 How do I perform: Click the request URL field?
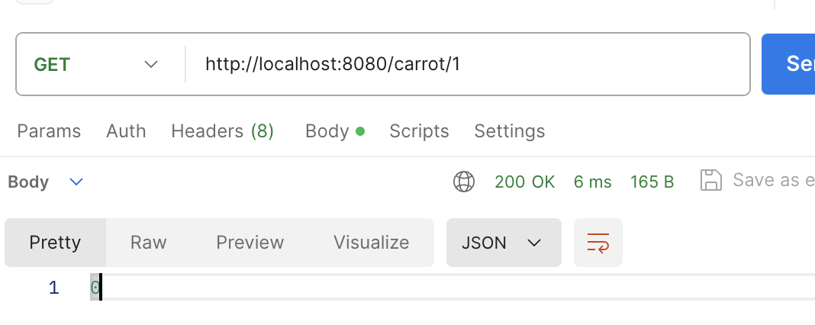pos(468,65)
